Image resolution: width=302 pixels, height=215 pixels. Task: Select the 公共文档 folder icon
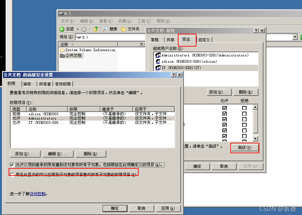point(62,56)
